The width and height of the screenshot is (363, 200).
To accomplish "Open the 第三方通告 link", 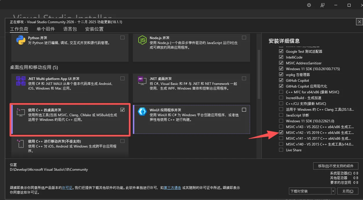I will [173, 188].
